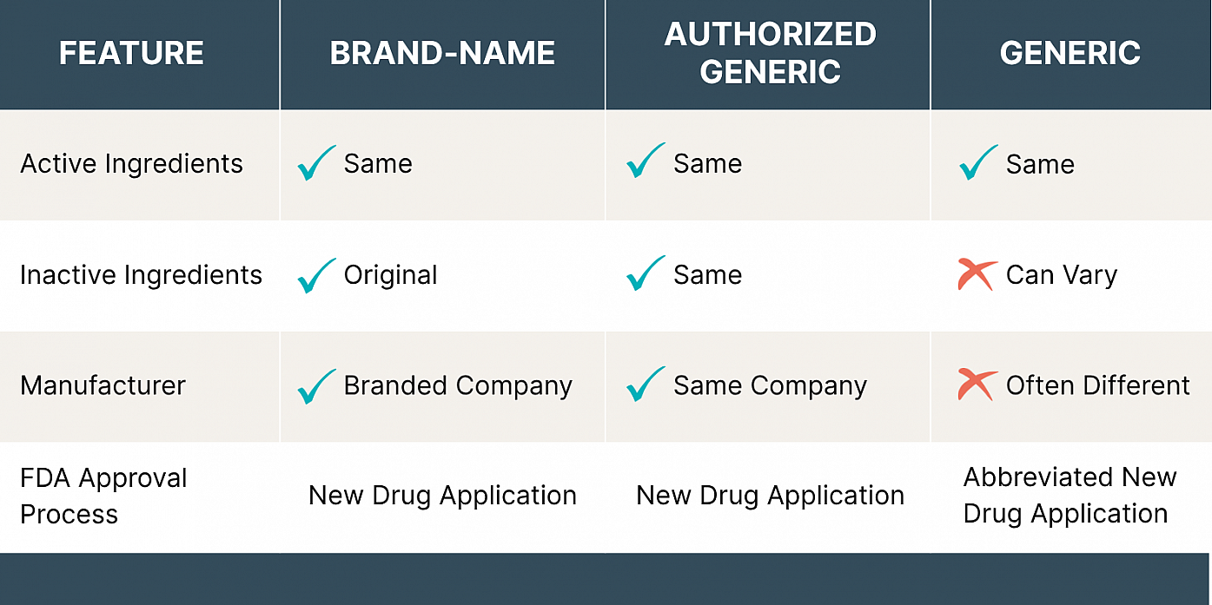Screen dimensions: 1212x605
Task: Click the Active Ingredients row label
Action: point(131,164)
